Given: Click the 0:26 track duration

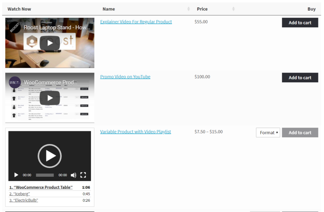Looking at the screenshot, I should pos(86,200).
